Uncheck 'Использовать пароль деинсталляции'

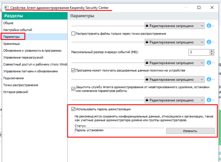pyautogui.click(x=73, y=109)
